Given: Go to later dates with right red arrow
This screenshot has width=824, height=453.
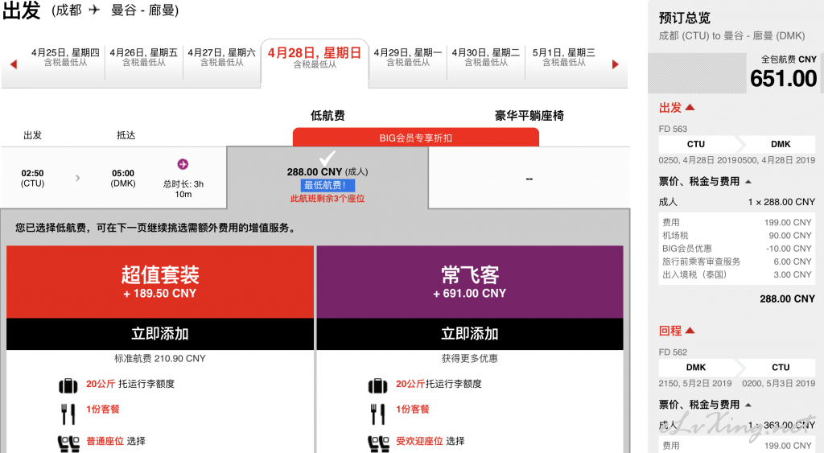Looking at the screenshot, I should 616,64.
